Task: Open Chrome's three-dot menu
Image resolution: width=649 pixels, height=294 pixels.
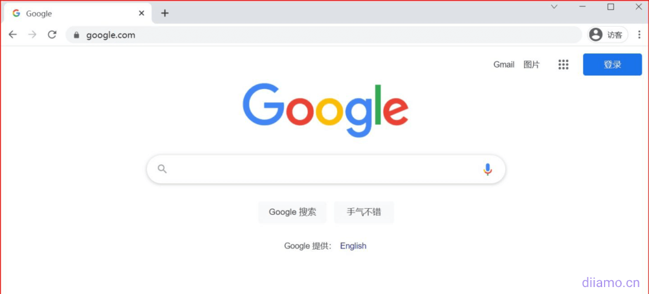Action: pyautogui.click(x=639, y=35)
